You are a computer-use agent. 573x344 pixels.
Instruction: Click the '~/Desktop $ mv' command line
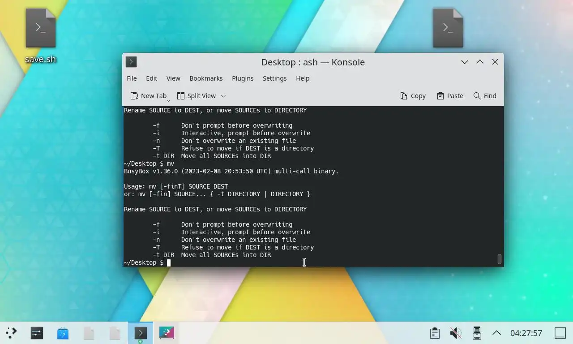coord(149,163)
